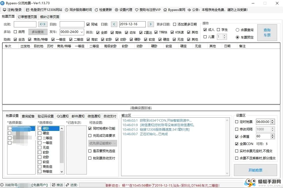Click the 查询车票 button

(x=267, y=32)
